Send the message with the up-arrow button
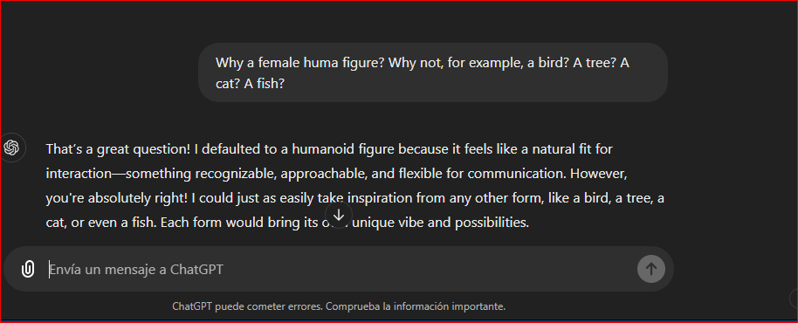The width and height of the screenshot is (798, 323). click(x=651, y=269)
